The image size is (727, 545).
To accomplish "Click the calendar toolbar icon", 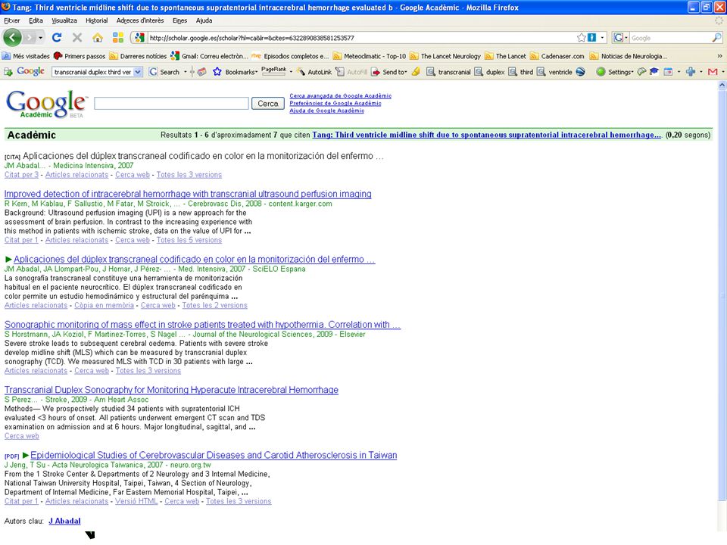I will tap(668, 72).
